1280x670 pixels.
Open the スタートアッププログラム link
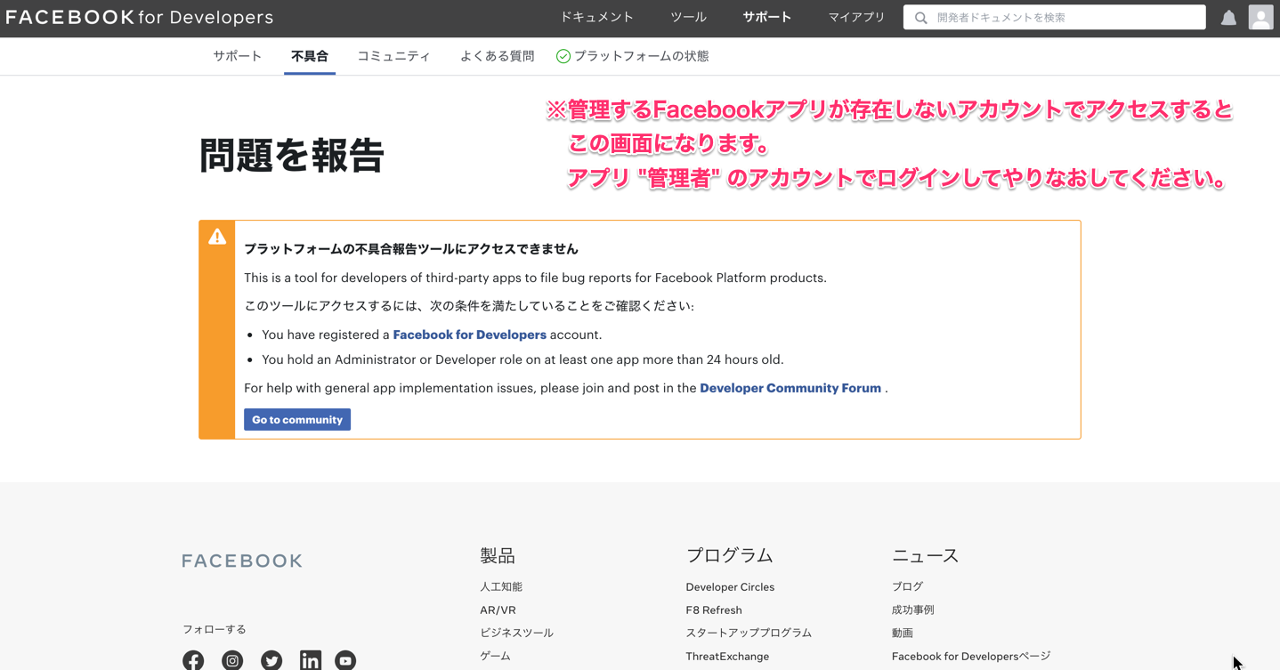click(x=749, y=633)
